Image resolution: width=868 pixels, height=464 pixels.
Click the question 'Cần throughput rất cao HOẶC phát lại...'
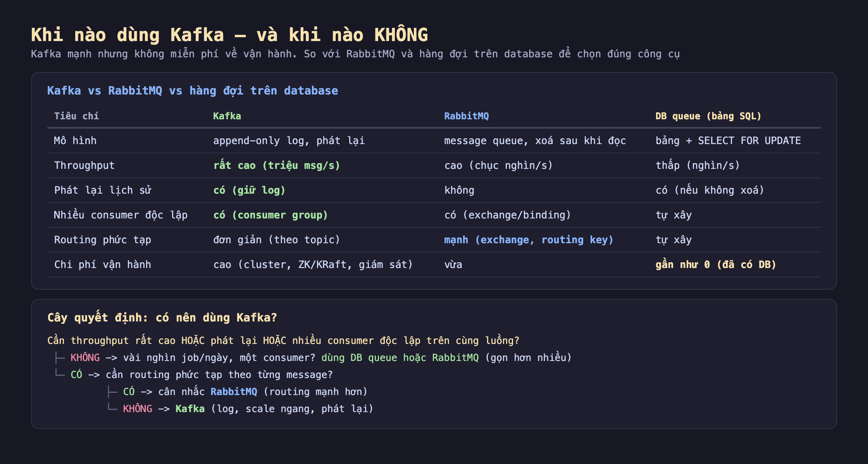pos(283,340)
